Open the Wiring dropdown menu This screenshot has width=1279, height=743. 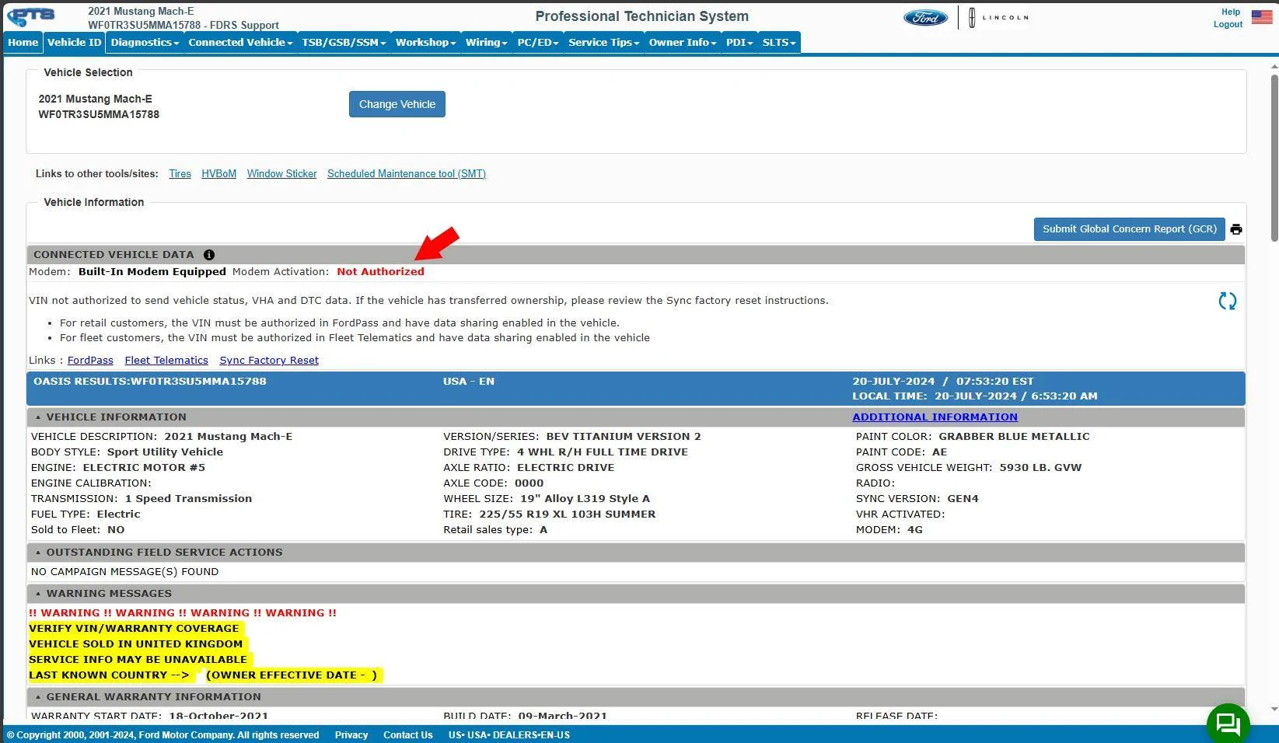(486, 42)
